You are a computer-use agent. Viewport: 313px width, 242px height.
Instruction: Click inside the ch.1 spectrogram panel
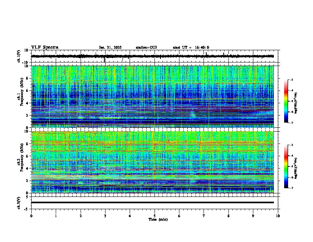pyautogui.click(x=153, y=96)
